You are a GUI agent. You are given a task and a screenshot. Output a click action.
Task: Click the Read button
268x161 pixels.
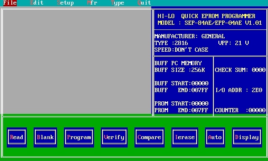pyautogui.click(x=17, y=137)
